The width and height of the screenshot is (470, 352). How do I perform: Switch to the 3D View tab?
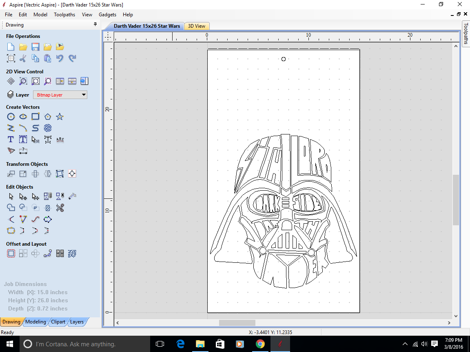[x=197, y=26]
